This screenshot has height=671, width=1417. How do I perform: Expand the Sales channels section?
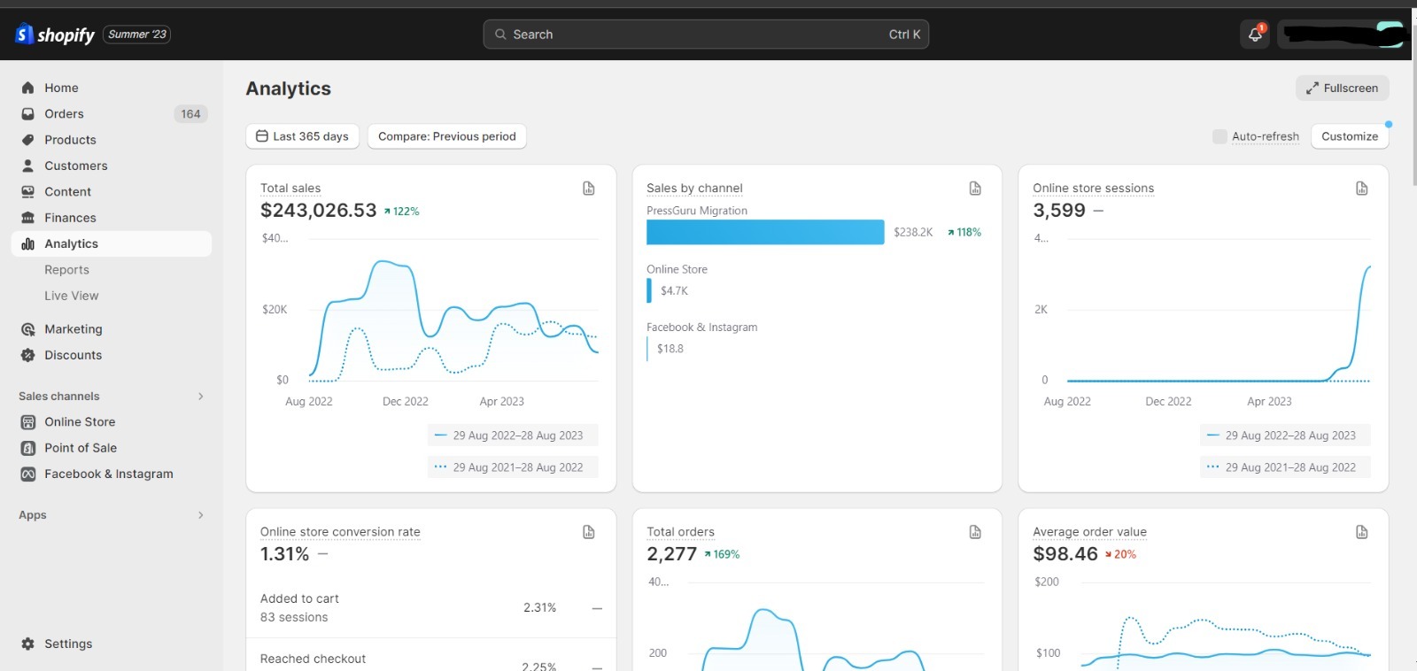(x=201, y=397)
